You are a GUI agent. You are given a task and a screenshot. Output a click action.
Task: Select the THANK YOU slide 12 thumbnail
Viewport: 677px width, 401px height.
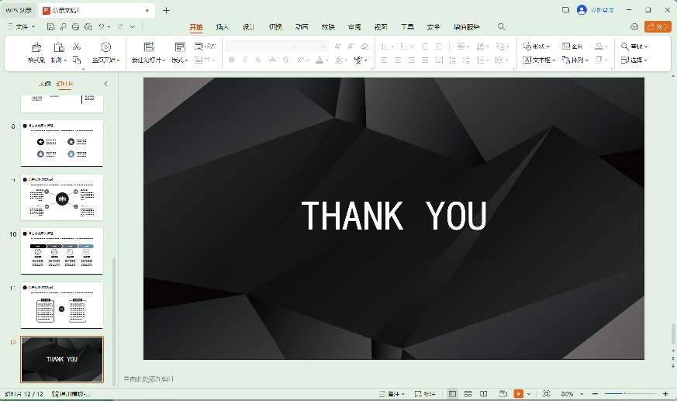pos(62,360)
